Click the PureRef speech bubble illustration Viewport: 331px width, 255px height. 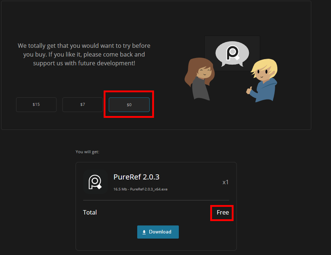[x=232, y=54]
